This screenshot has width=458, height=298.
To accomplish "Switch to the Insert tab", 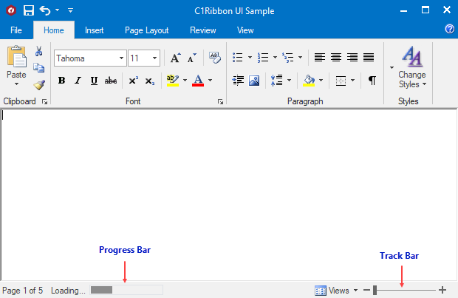I will pos(94,30).
